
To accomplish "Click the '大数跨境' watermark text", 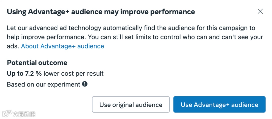I will (25, 113).
